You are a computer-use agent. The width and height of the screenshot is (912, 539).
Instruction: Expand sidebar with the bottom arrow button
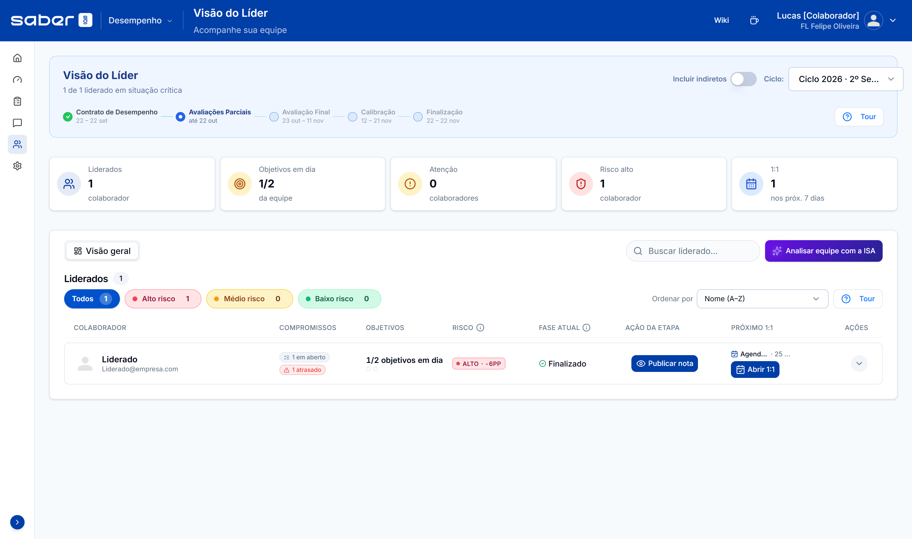17,522
